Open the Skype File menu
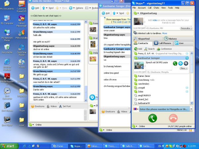The image size is (199, 149). coord(134,8)
